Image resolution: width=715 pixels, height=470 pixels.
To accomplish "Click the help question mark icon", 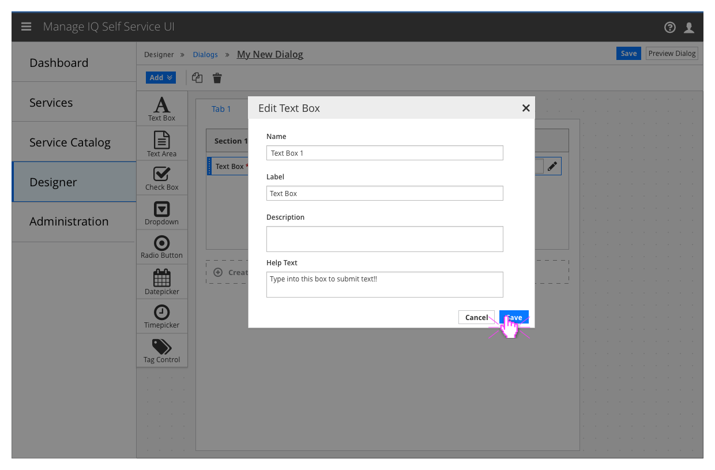I will click(669, 27).
